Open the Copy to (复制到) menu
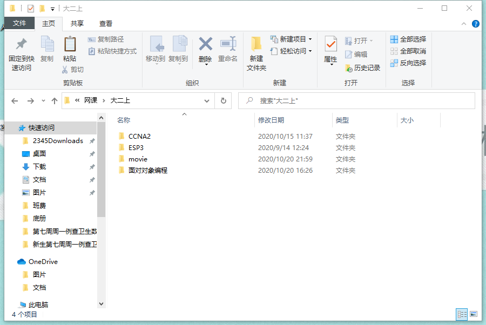The image size is (486, 325). pos(178,50)
